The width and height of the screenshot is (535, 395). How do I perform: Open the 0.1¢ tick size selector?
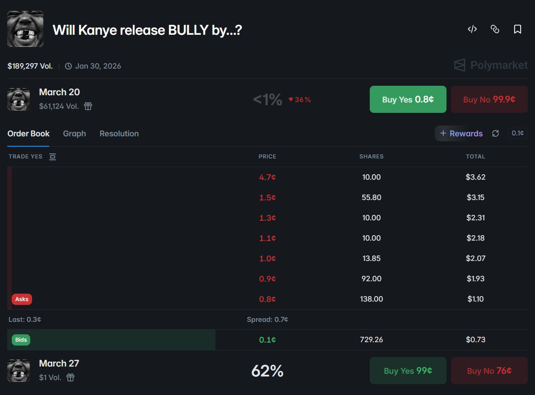coord(517,133)
